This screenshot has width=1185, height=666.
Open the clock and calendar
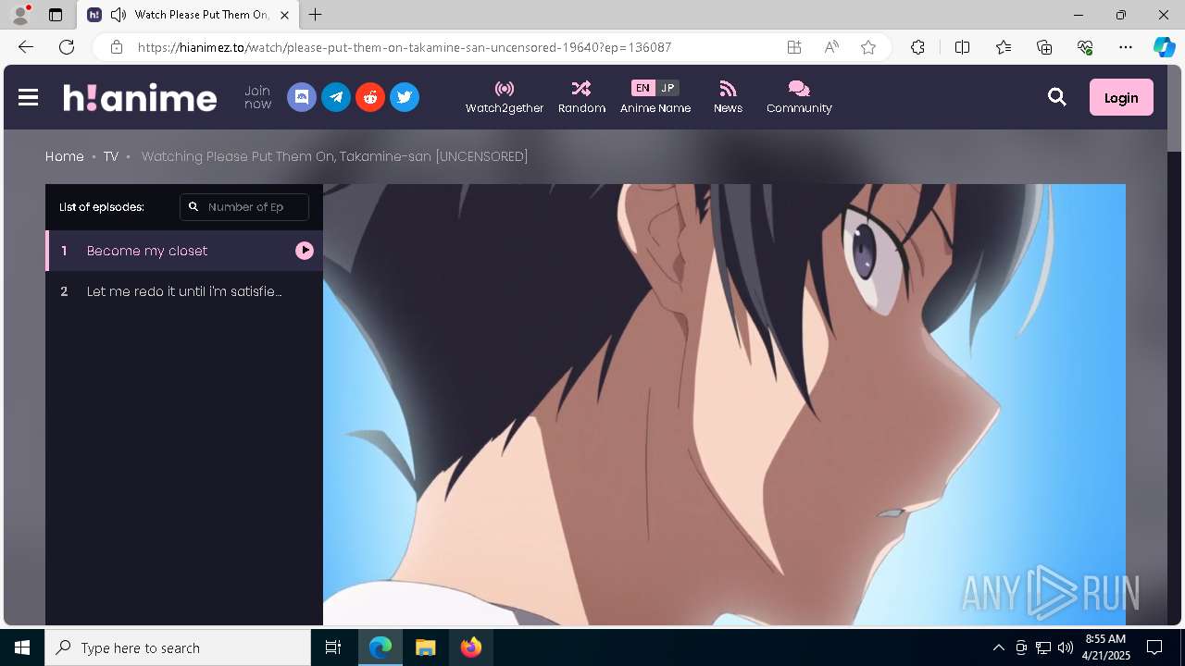(x=1105, y=647)
